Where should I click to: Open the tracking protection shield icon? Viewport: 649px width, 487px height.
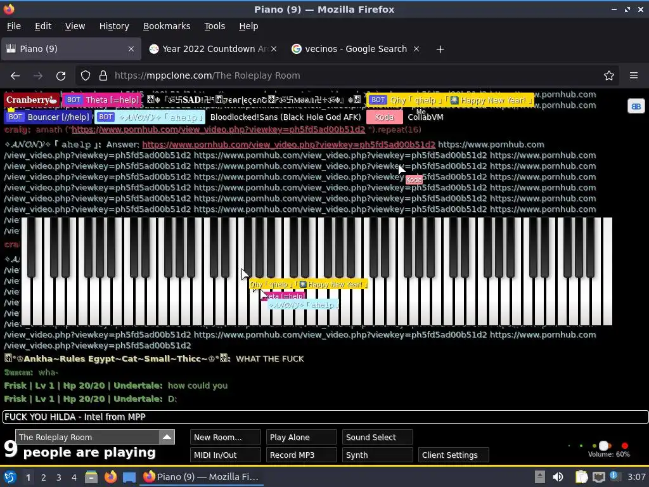[86, 76]
